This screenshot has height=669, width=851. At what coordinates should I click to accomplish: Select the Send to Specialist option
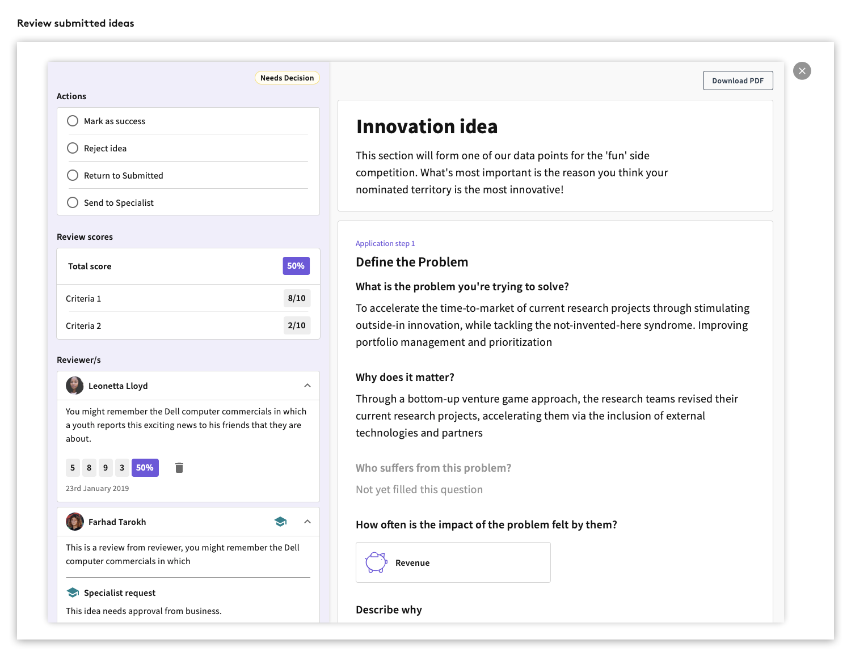point(73,202)
